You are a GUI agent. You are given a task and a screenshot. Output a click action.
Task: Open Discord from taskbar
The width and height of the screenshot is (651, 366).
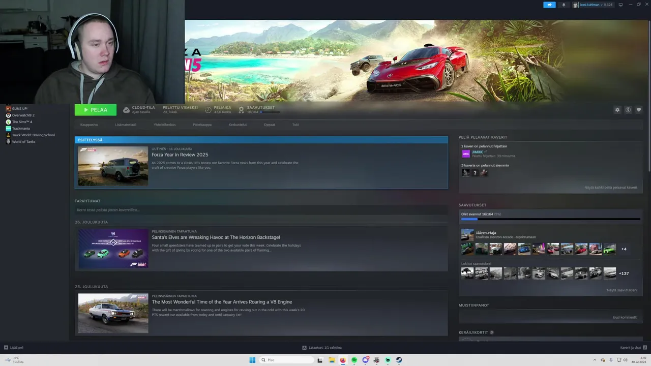(365, 360)
